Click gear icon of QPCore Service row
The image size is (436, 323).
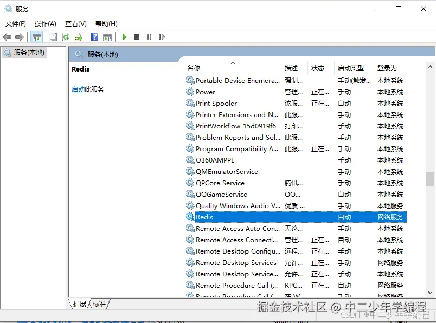coord(190,183)
